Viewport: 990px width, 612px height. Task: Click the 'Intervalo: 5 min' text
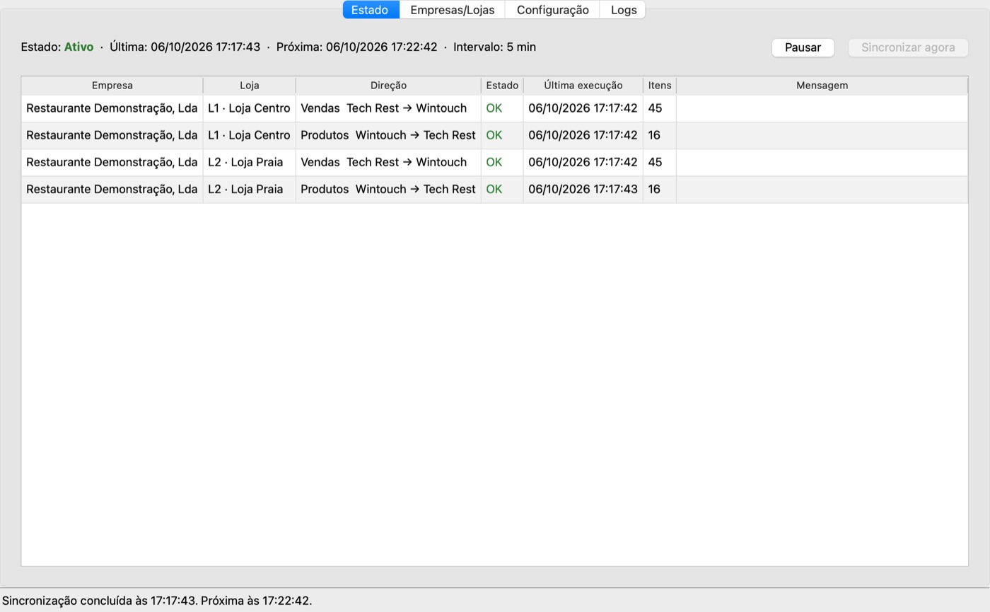pos(494,47)
